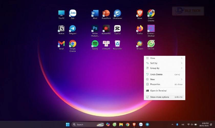Select the ApowerREC desktop shortcut
The height and width of the screenshot is (128, 215).
(x=106, y=30)
